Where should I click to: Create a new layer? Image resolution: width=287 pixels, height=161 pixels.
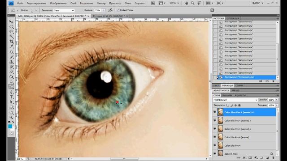(267, 158)
